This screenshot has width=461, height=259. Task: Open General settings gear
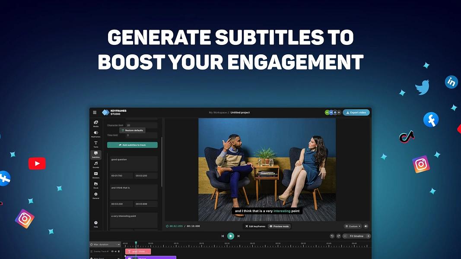tap(96, 196)
